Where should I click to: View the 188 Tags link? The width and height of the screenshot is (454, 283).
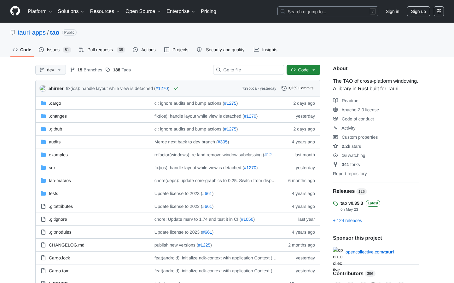(118, 70)
